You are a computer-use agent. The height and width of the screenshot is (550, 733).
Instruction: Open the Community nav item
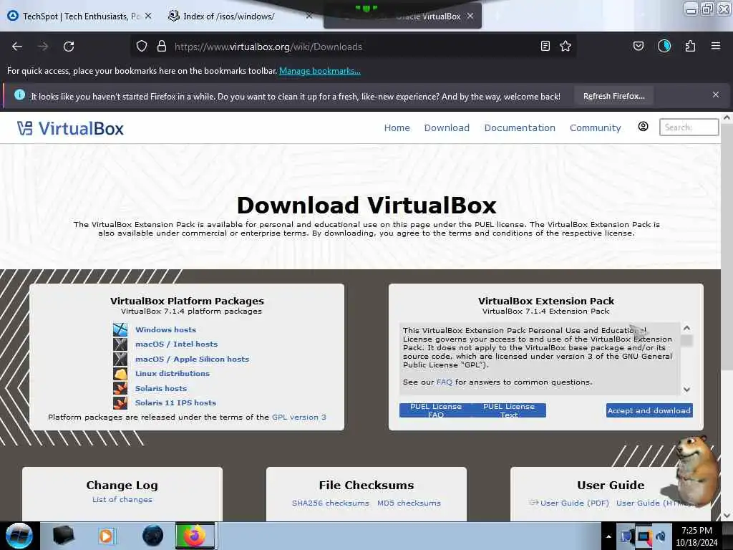coord(595,127)
